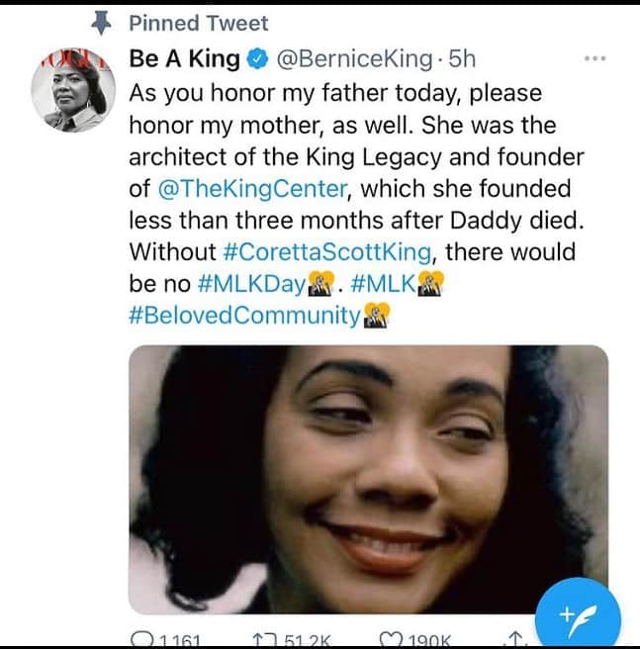Open the #MLKDay hashtag

point(251,284)
